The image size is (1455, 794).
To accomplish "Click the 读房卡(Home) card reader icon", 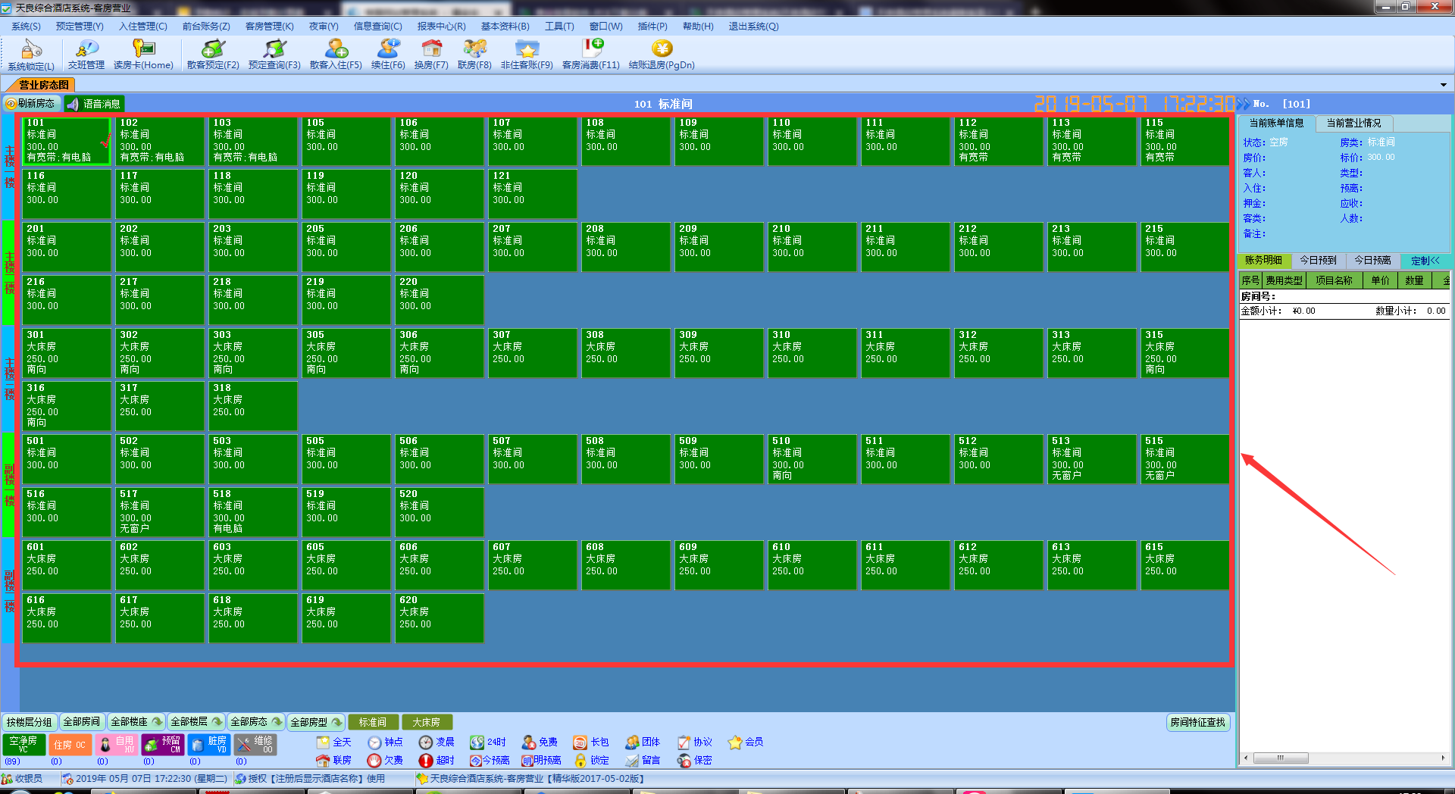I will [x=143, y=50].
